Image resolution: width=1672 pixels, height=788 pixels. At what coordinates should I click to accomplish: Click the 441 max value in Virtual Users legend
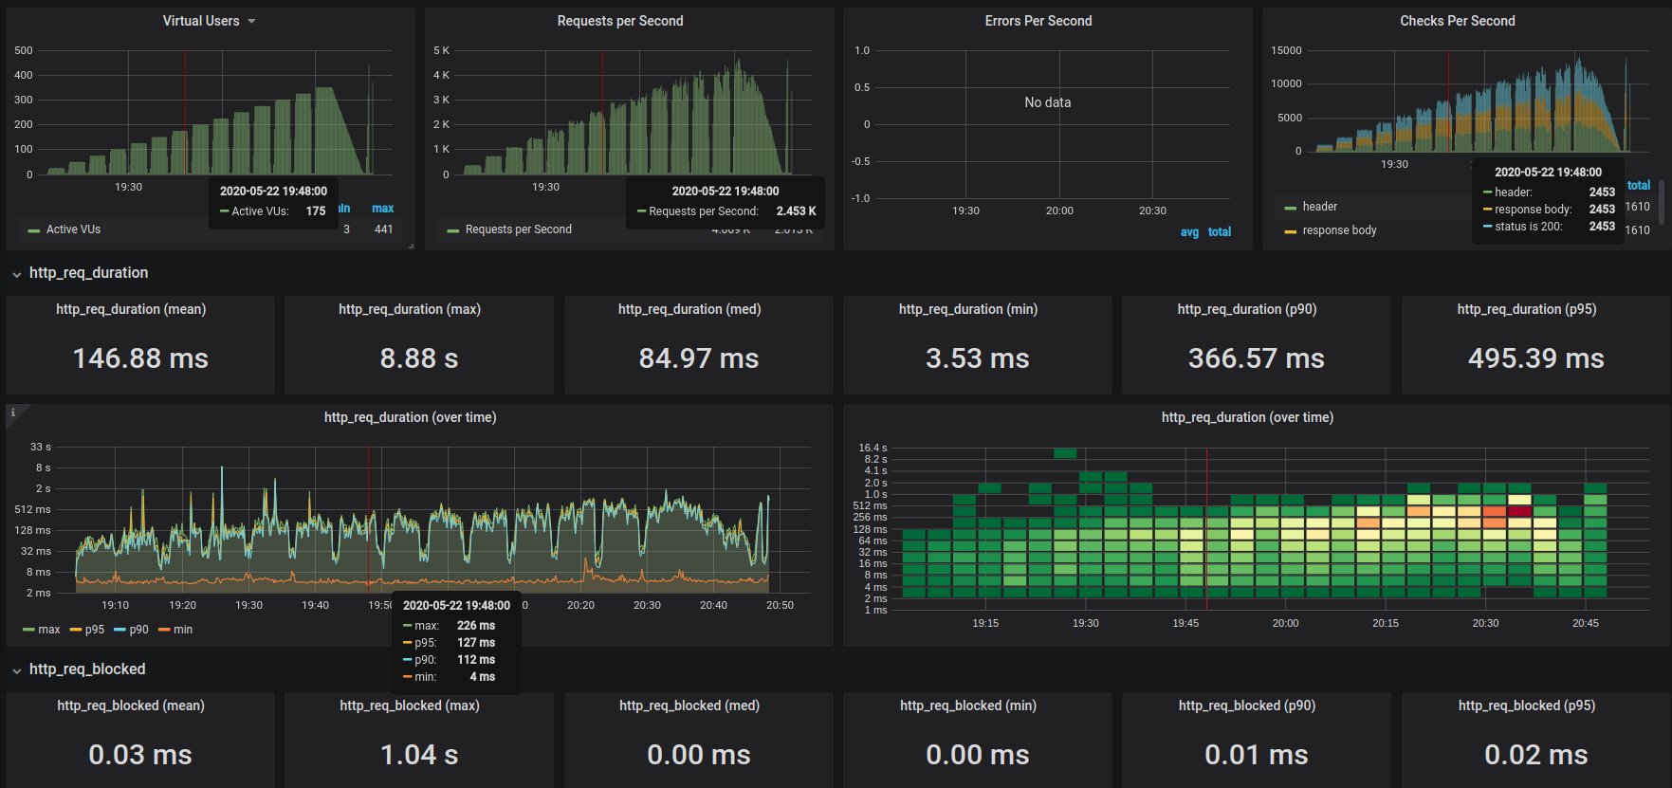383,229
